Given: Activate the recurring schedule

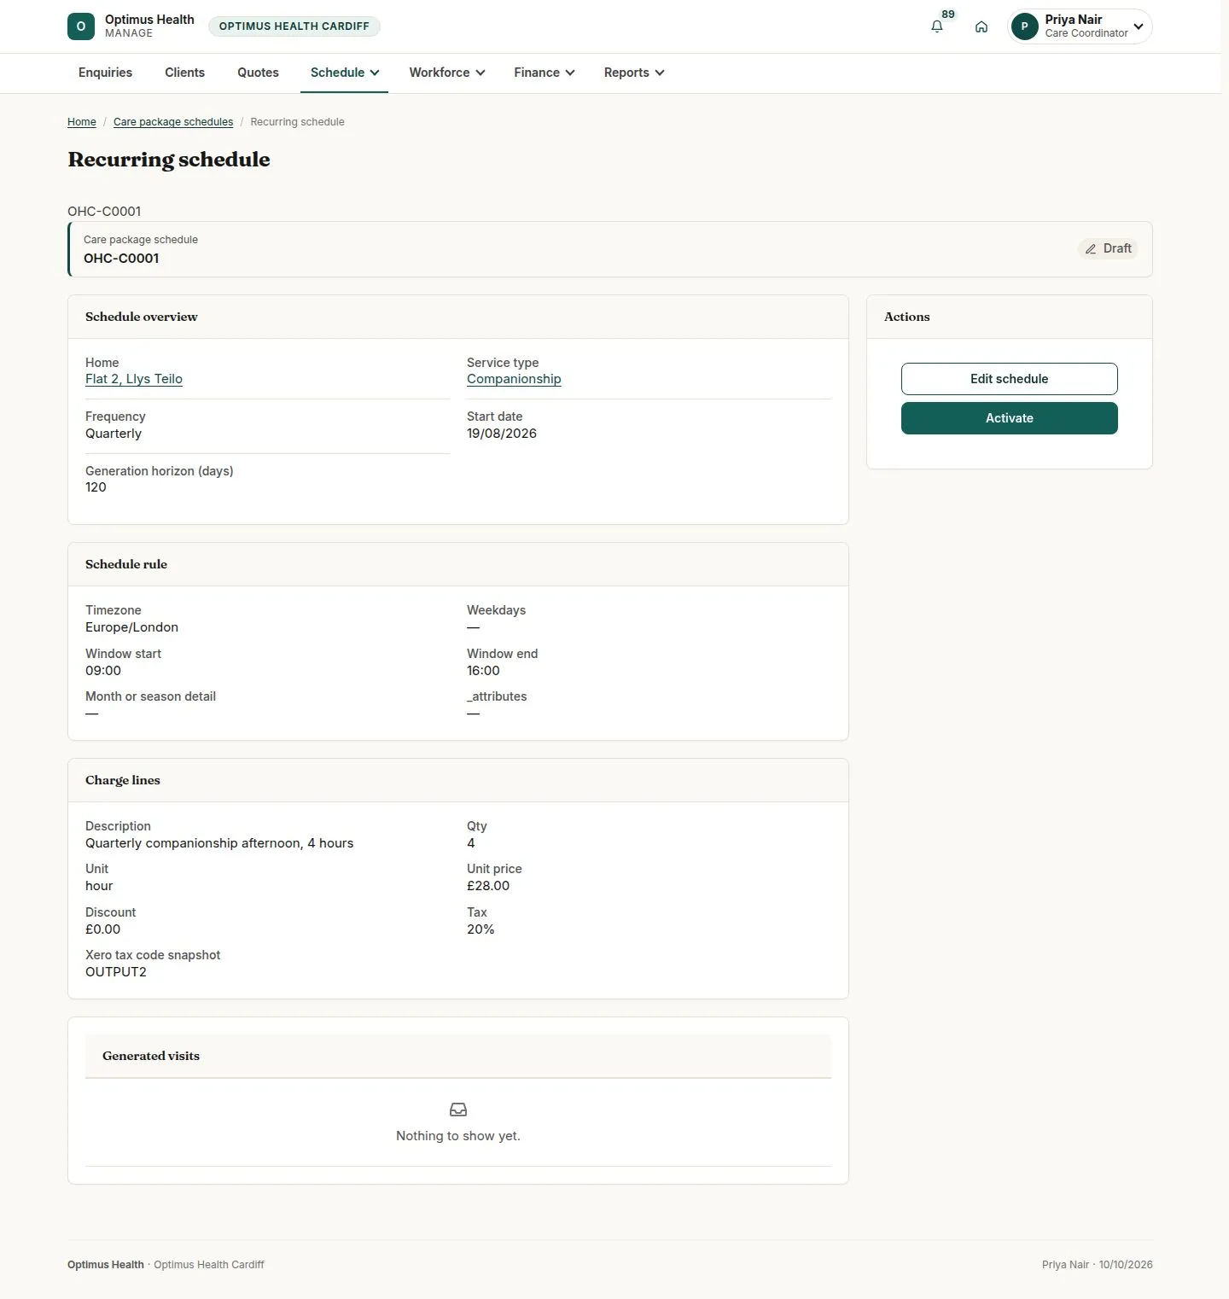Looking at the screenshot, I should point(1009,418).
